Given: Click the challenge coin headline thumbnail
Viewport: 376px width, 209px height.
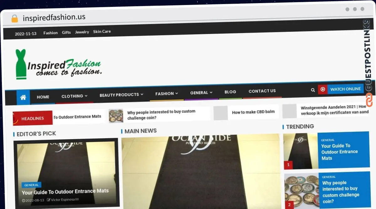Looking at the screenshot, I should click(116, 116).
